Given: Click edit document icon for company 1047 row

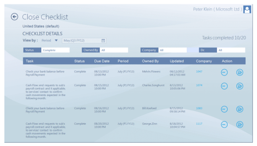Looking at the screenshot, I should click(240, 72).
